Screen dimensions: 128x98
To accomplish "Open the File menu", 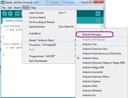I will pos(4,8).
